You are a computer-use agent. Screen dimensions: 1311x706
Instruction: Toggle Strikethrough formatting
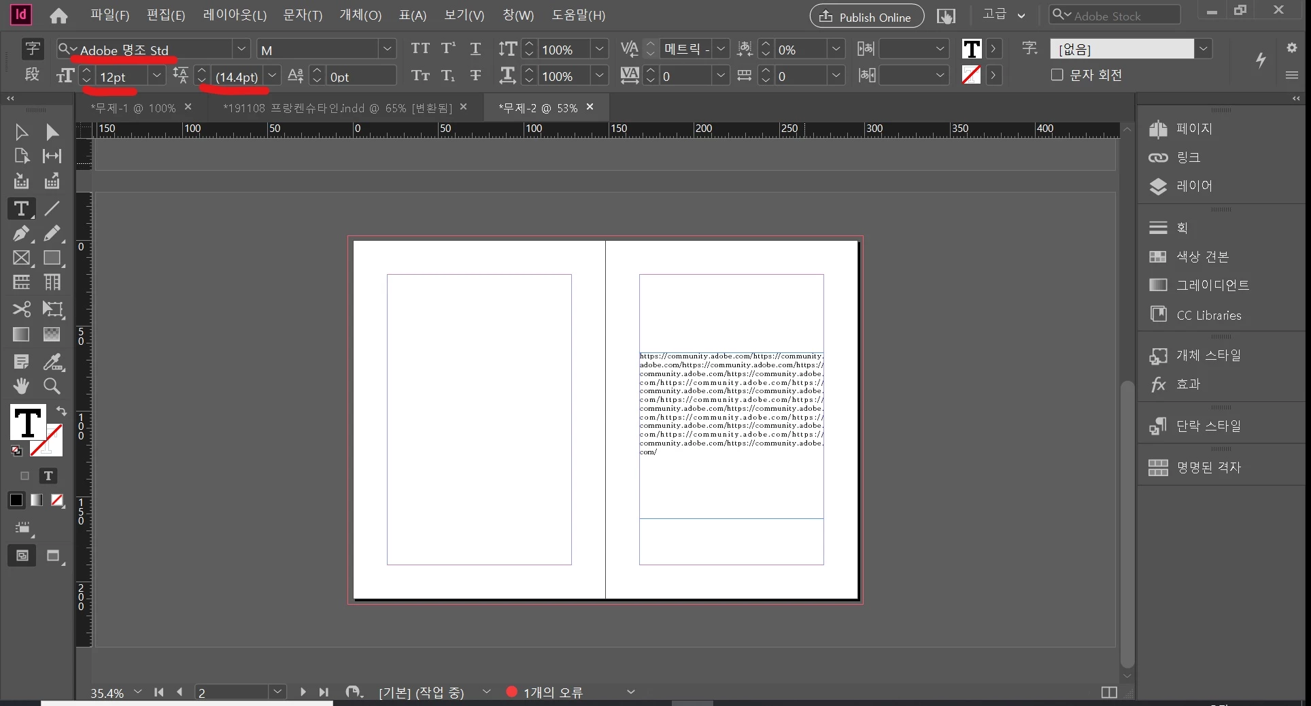tap(475, 75)
